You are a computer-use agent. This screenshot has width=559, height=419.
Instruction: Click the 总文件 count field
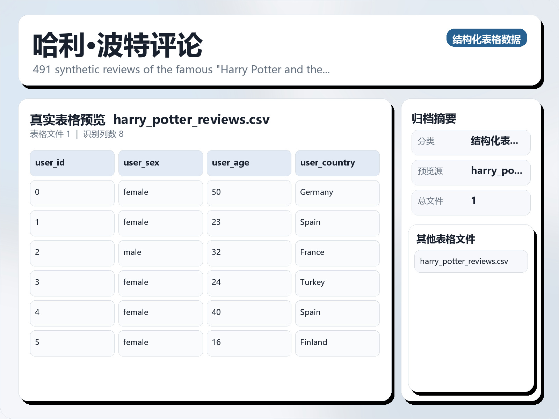click(x=471, y=201)
